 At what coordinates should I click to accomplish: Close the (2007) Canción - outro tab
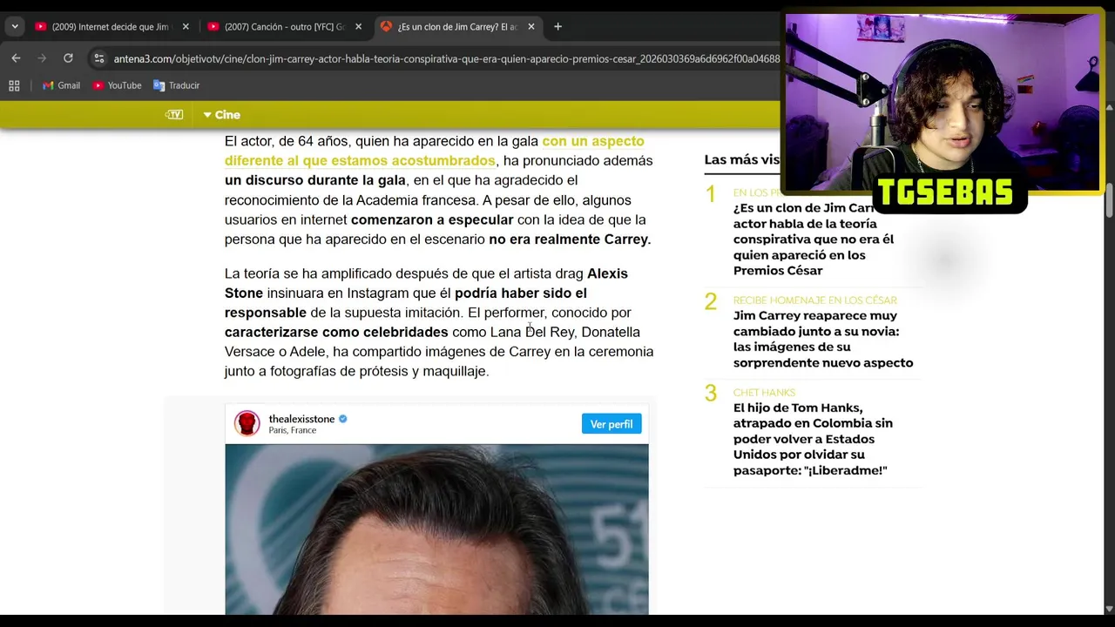[358, 27]
